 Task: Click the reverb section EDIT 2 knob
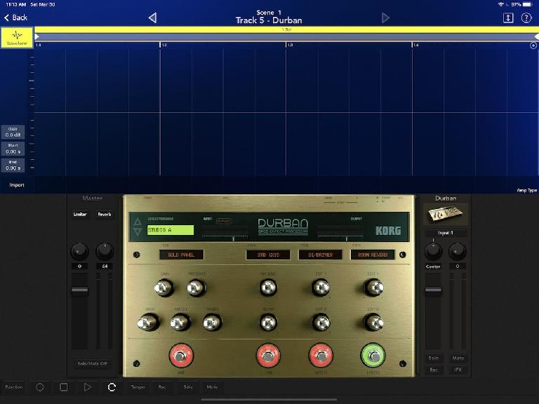(373, 323)
